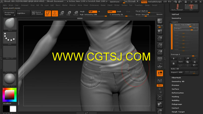
Task: Expand the Deformation section
Action: point(178,93)
